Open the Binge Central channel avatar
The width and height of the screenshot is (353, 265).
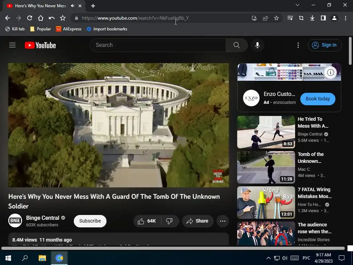coord(15,220)
